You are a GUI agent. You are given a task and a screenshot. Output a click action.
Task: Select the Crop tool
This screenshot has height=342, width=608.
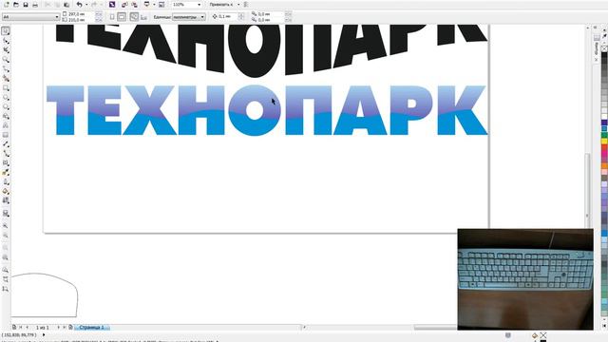(x=6, y=50)
